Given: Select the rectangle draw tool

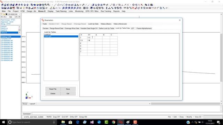Looking at the screenshot, I should click(72, 5).
